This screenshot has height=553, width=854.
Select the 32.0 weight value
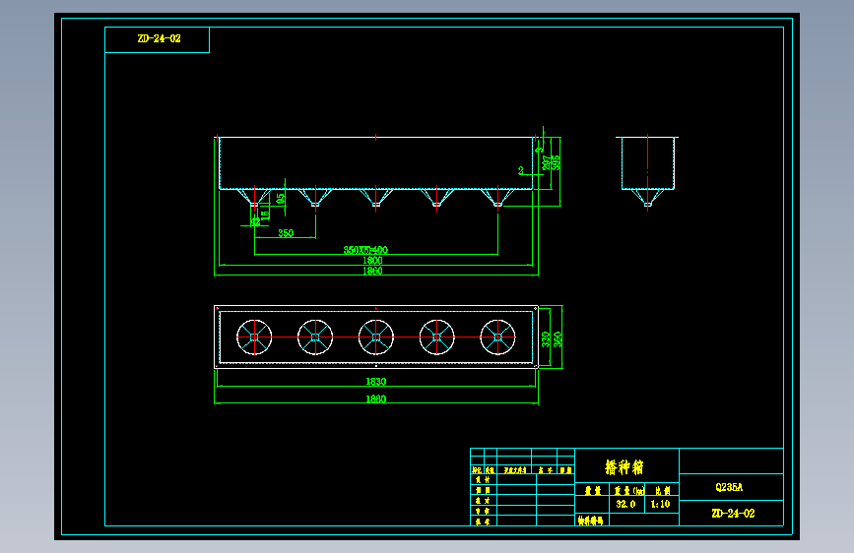tap(625, 504)
